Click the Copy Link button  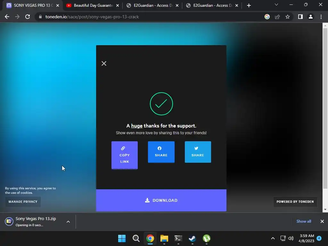pos(125,155)
